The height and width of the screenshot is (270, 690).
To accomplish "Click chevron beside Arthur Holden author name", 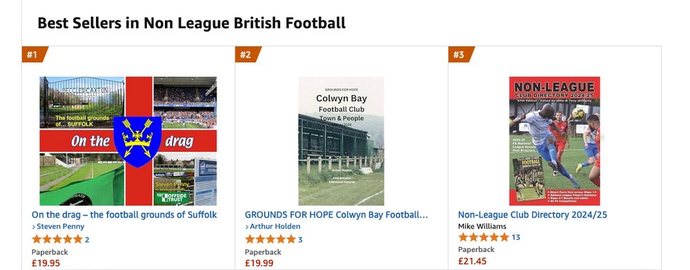I will (247, 226).
